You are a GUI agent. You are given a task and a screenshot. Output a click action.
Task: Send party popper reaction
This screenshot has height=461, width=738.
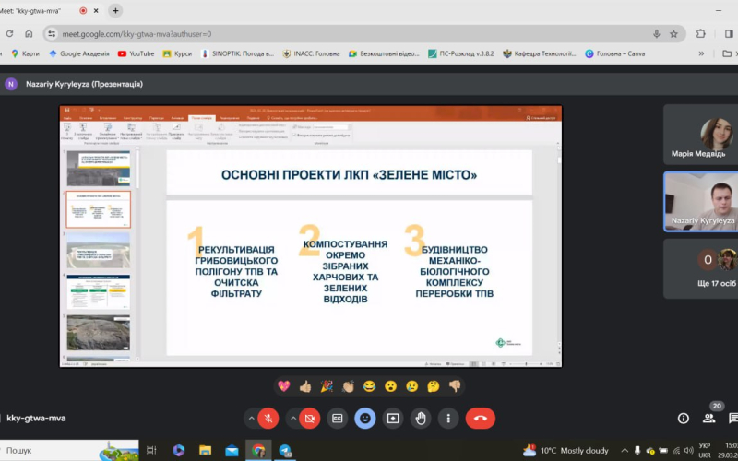click(x=327, y=386)
